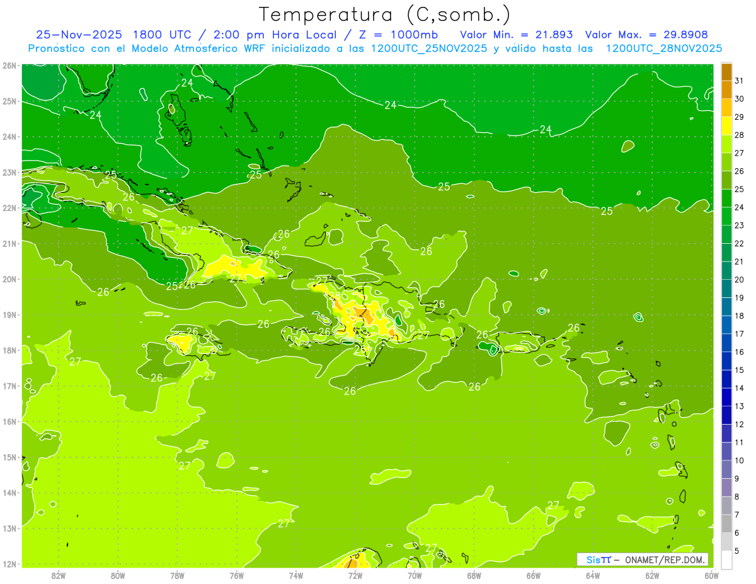Click the "19N" latitude axis label

coord(9,314)
